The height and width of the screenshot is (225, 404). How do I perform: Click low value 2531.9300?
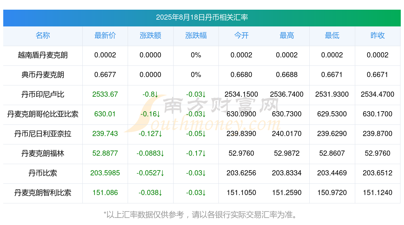tap(332, 94)
